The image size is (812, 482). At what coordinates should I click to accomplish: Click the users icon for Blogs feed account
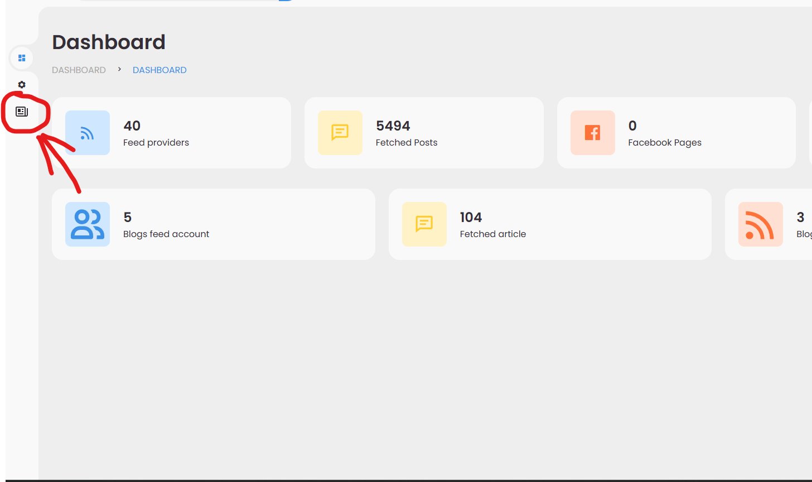click(x=88, y=224)
